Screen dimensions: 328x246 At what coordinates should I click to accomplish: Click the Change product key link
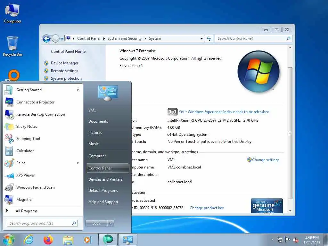point(207,208)
